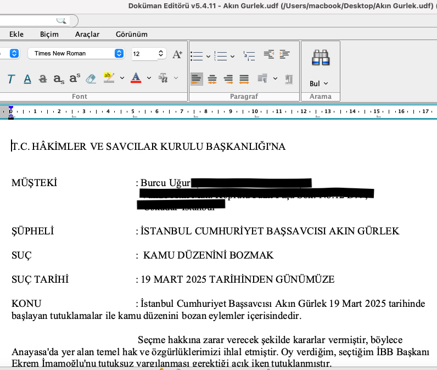Click the KONU label in document

(26, 304)
